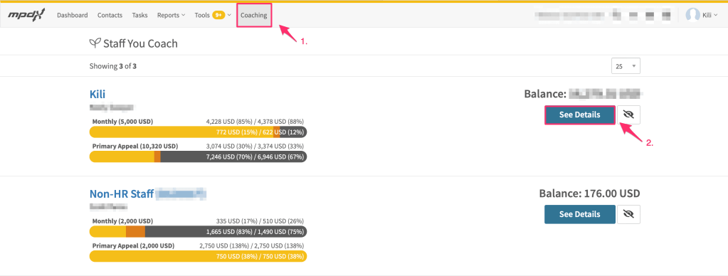Click Non-HR Staff Monthly 2,000 USD bar
This screenshot has width=728, height=276.
coord(199,231)
